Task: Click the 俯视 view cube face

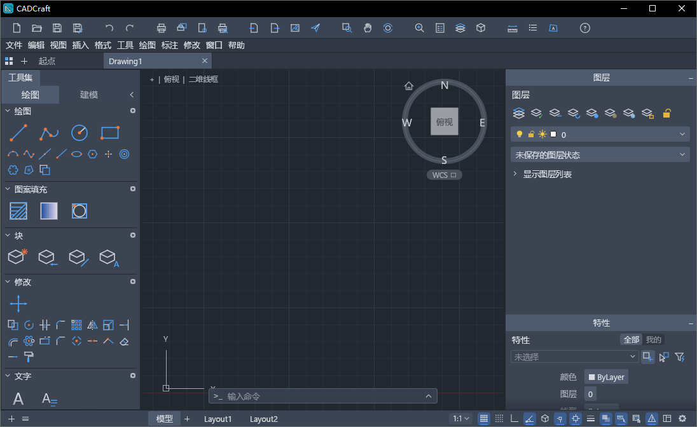Action: pos(444,122)
